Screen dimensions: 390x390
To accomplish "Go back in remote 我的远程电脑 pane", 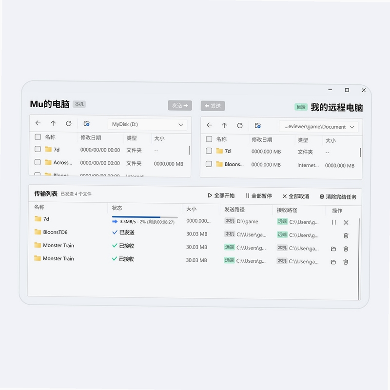I will click(209, 125).
